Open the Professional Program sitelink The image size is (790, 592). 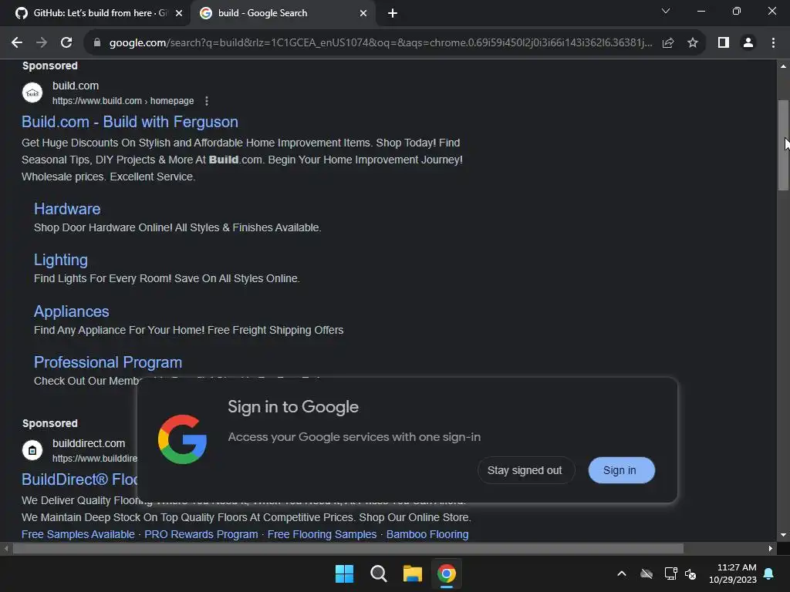click(108, 362)
